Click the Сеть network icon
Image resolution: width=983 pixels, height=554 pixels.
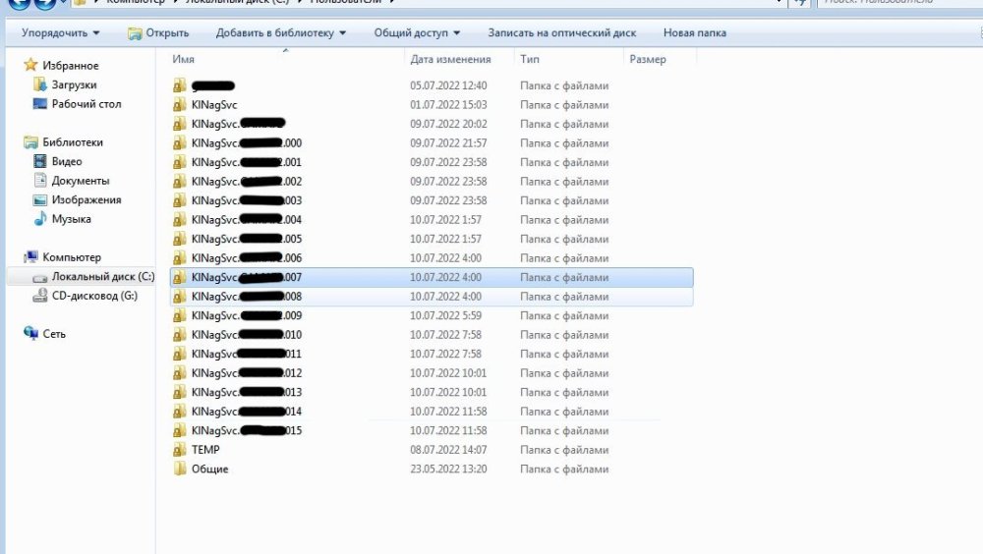pyautogui.click(x=30, y=333)
